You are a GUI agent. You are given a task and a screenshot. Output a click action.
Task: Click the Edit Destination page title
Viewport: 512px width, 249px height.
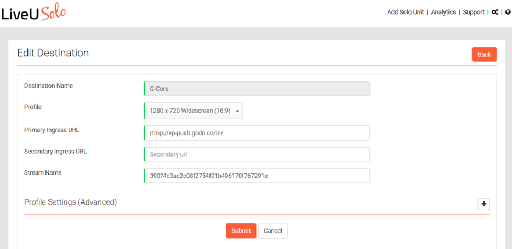(53, 53)
